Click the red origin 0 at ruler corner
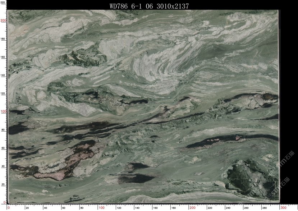The height and width of the screenshot is (211, 298). point(9,208)
